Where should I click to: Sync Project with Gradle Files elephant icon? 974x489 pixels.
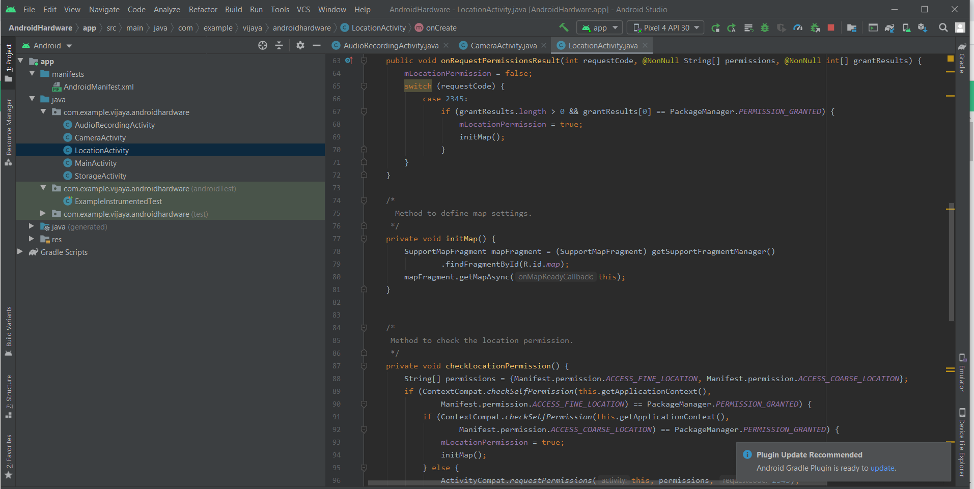pyautogui.click(x=889, y=28)
